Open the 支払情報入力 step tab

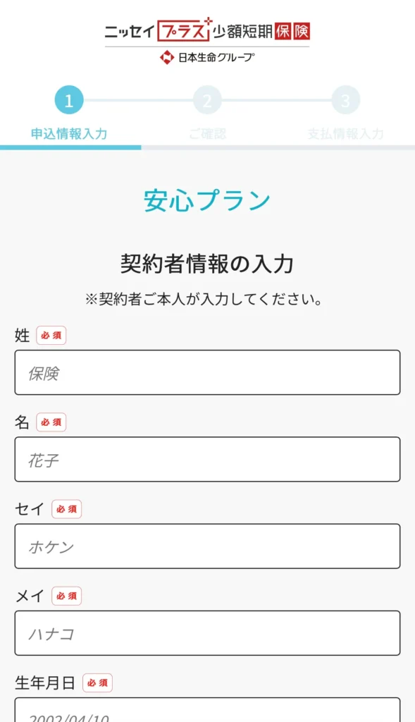tap(345, 134)
